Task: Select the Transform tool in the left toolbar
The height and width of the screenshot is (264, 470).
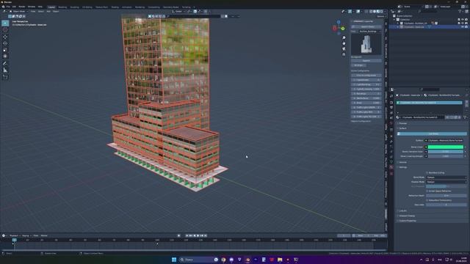Action: point(5,56)
